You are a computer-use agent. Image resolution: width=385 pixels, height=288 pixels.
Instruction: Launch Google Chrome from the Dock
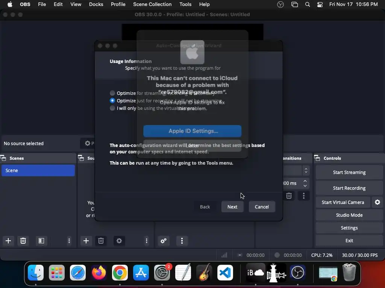tap(120, 273)
